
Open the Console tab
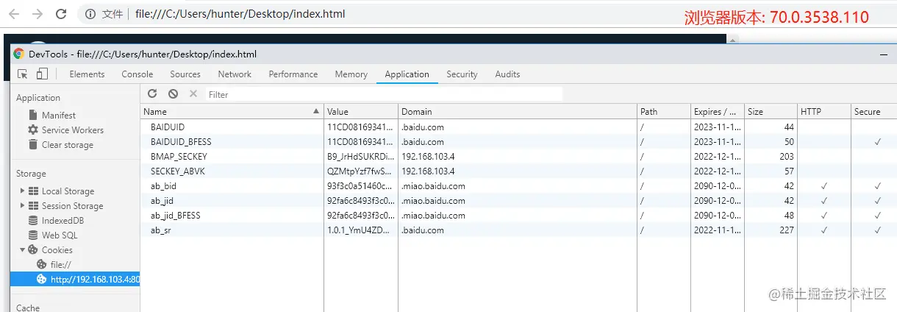pyautogui.click(x=137, y=74)
